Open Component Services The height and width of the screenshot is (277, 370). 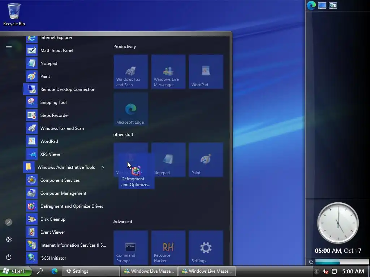[x=66, y=180]
